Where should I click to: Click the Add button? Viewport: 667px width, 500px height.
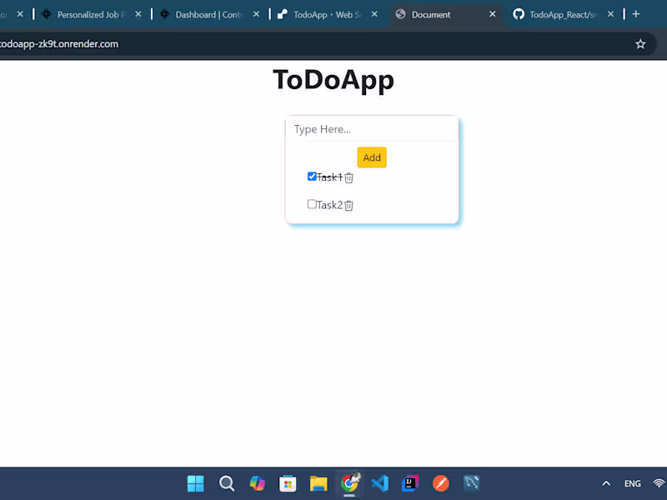pyautogui.click(x=371, y=157)
